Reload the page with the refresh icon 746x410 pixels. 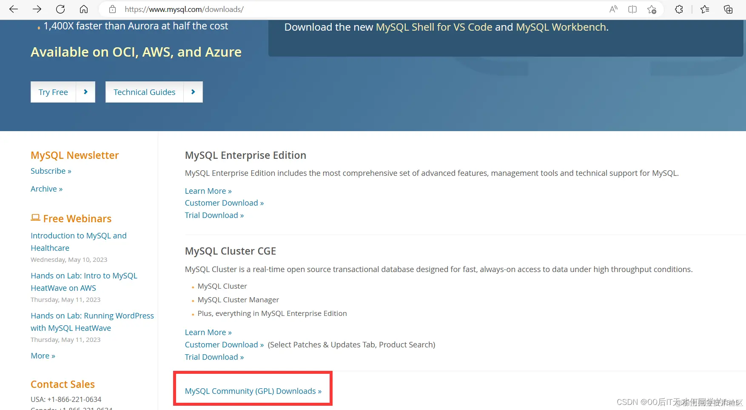tap(60, 9)
